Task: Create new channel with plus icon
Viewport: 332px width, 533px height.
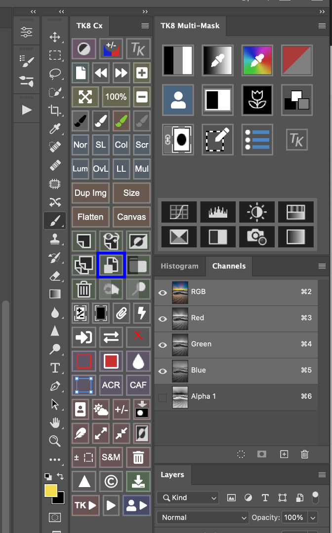Action: click(284, 454)
